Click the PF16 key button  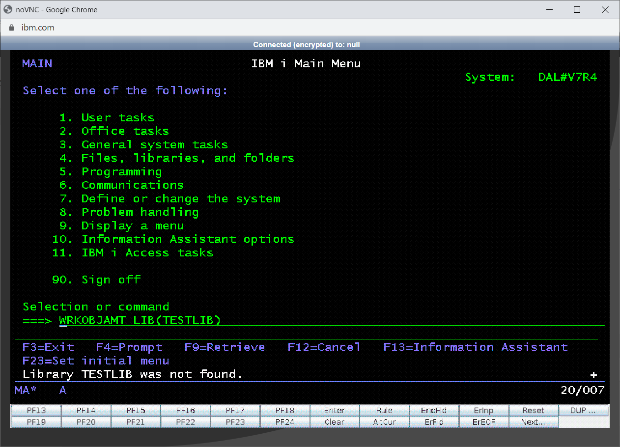pos(186,411)
